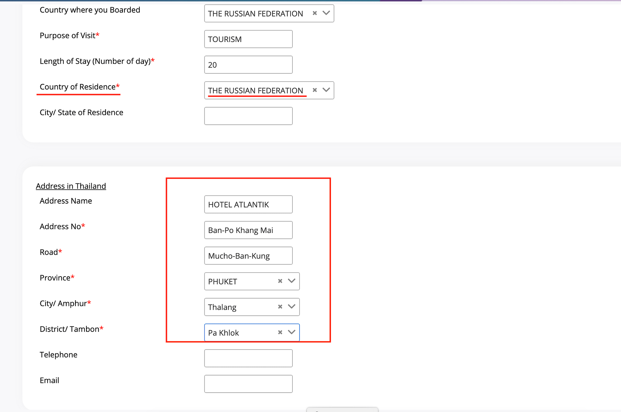This screenshot has width=621, height=412.
Task: Open Country of Residence dropdown arrow
Action: (326, 90)
